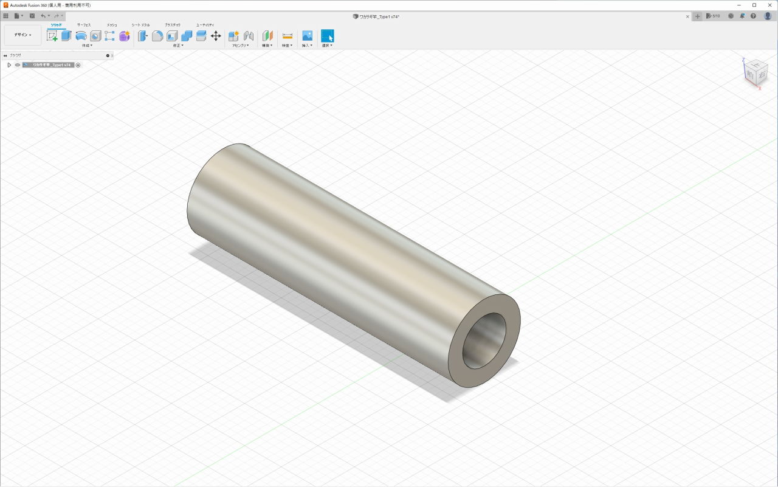Open the job status clock icon
Screen dimensions: 778x487
[731, 16]
